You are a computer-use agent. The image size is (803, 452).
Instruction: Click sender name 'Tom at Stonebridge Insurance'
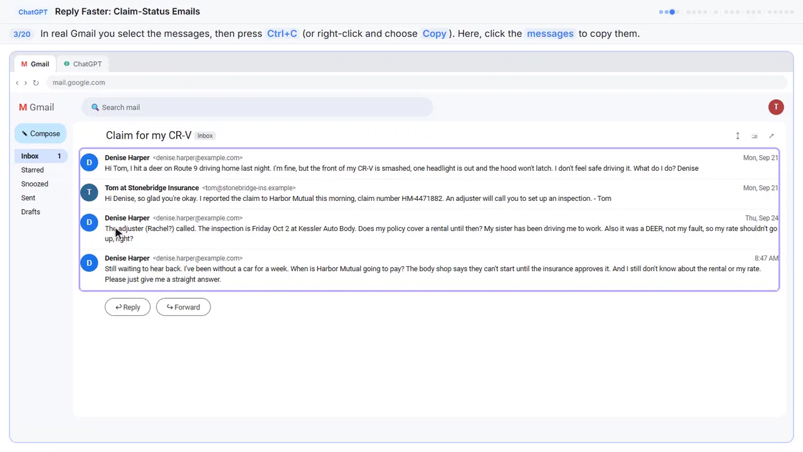click(152, 188)
